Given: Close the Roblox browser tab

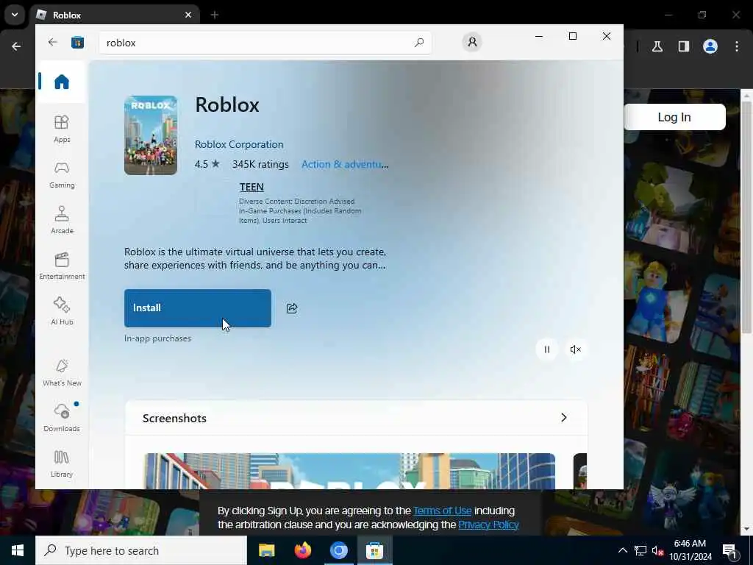Looking at the screenshot, I should 188,15.
